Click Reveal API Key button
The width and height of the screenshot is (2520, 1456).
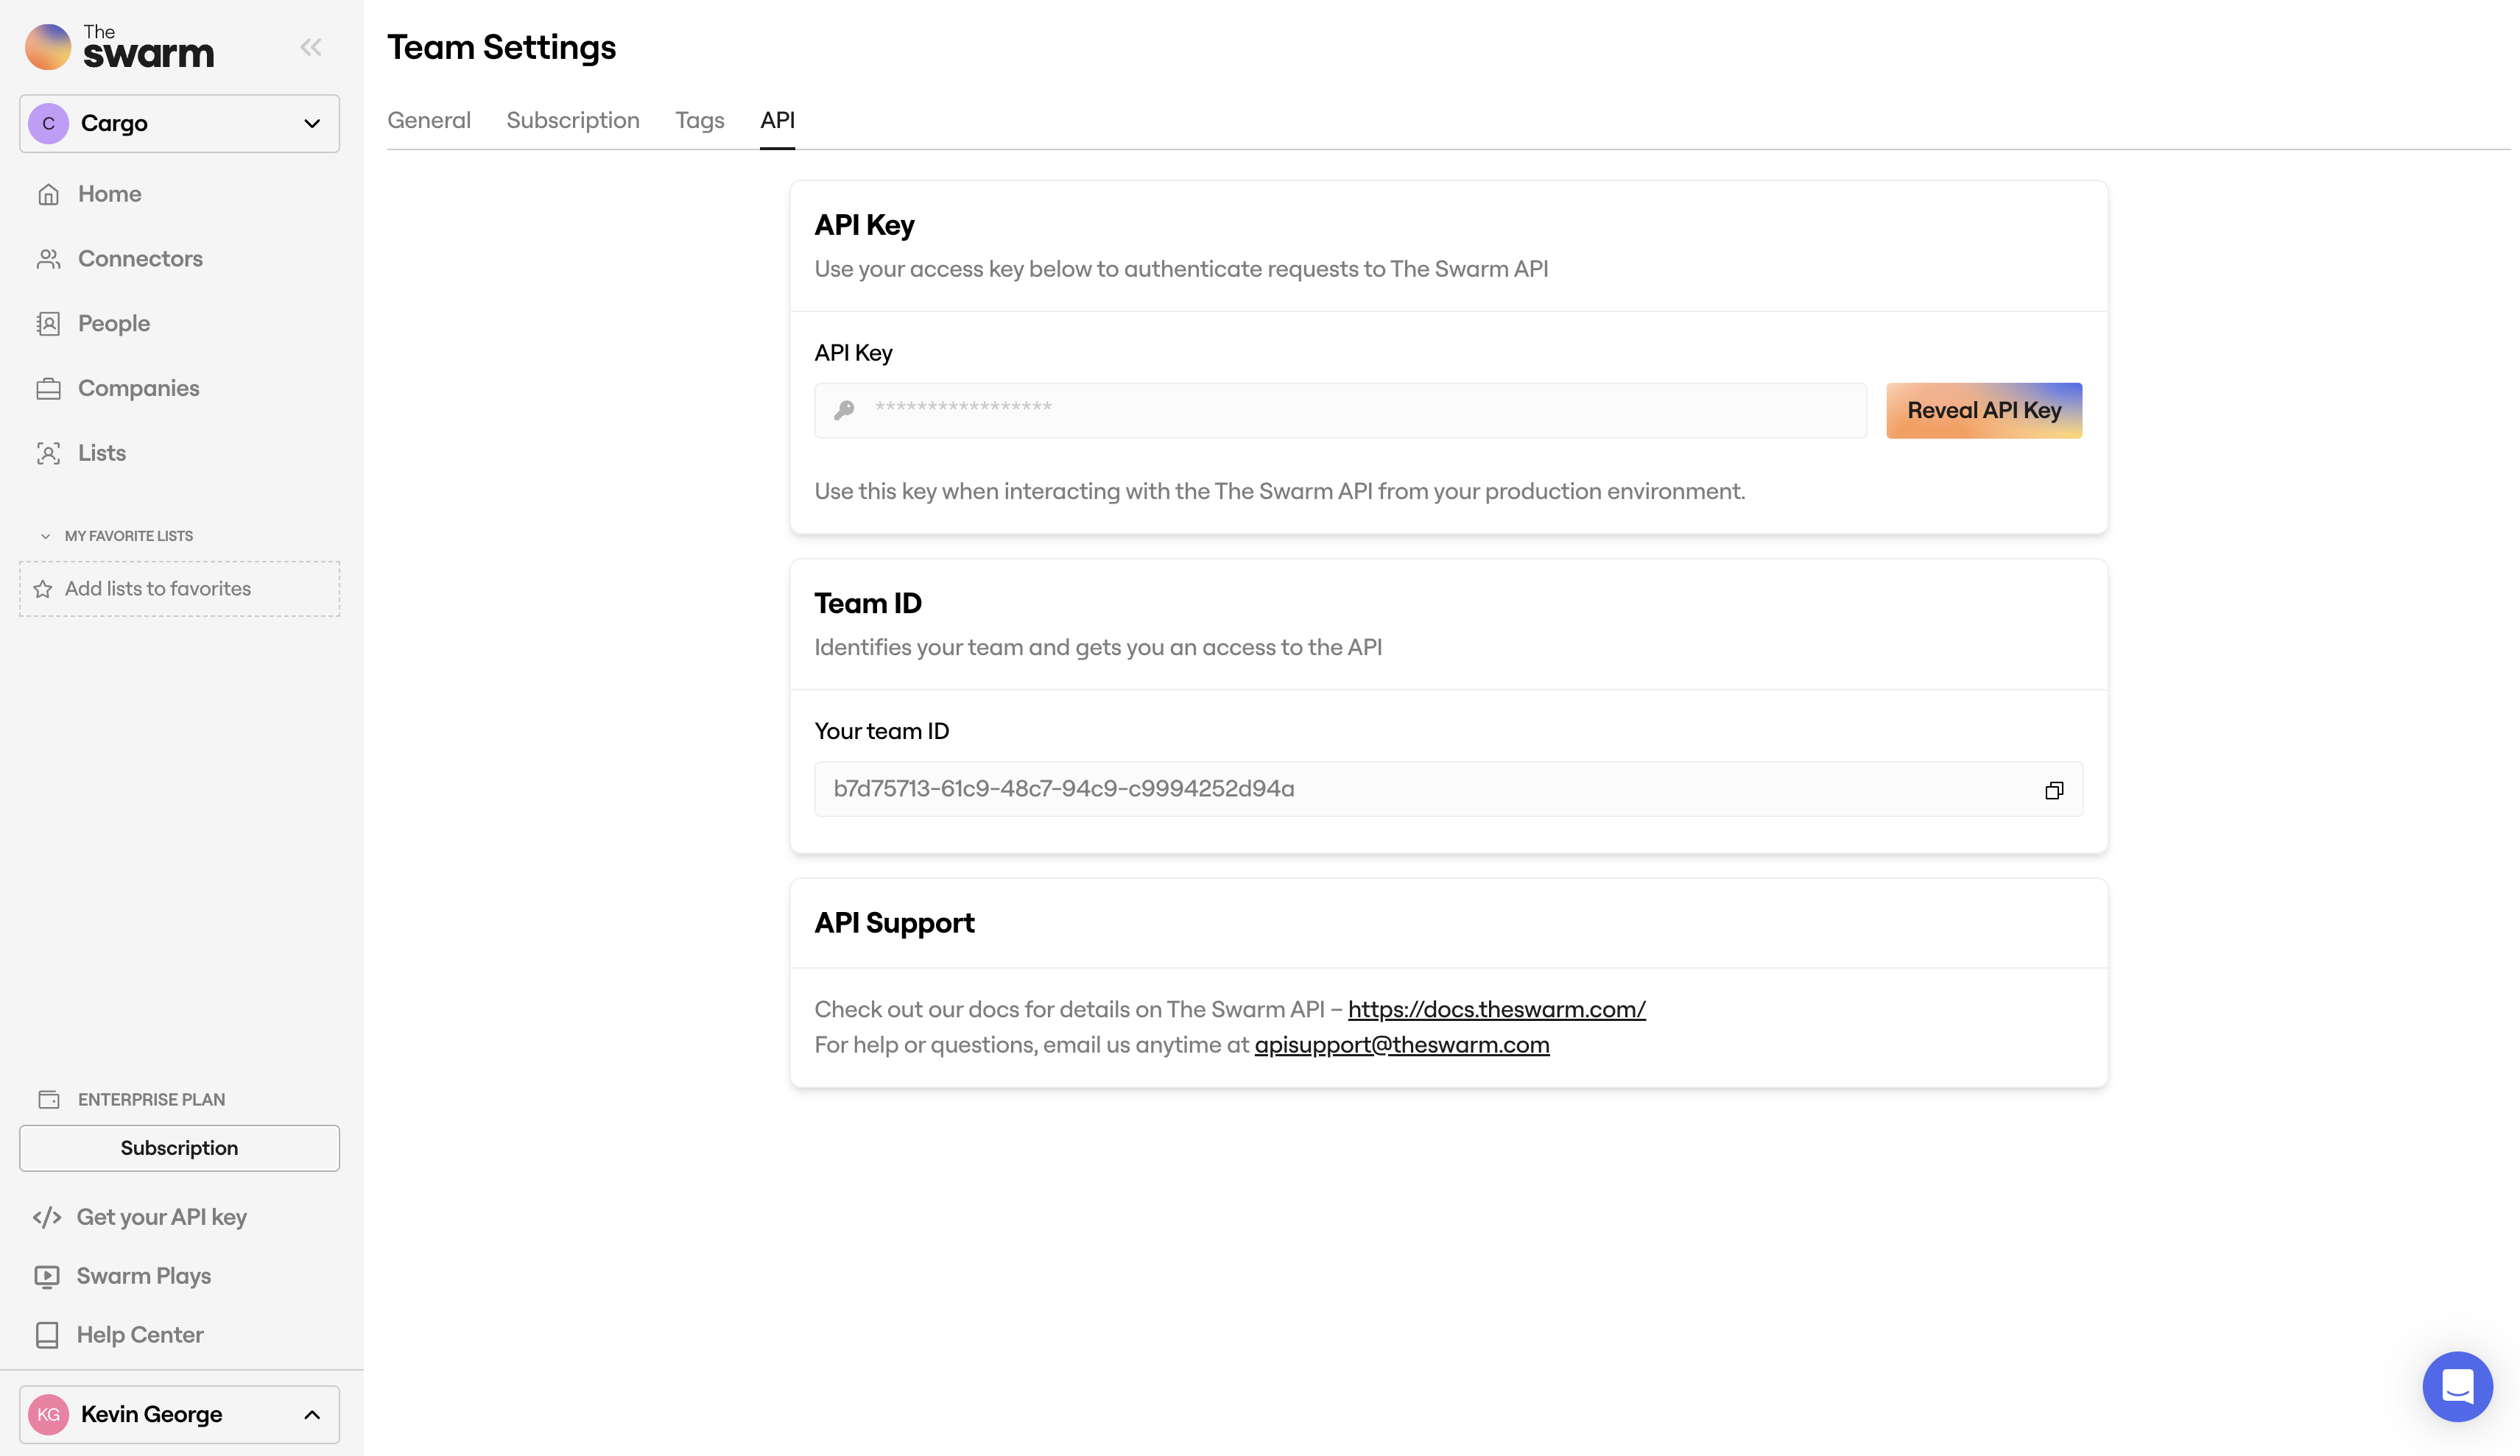1984,410
